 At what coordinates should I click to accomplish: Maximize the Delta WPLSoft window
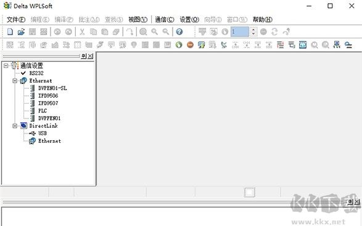pos(330,6)
